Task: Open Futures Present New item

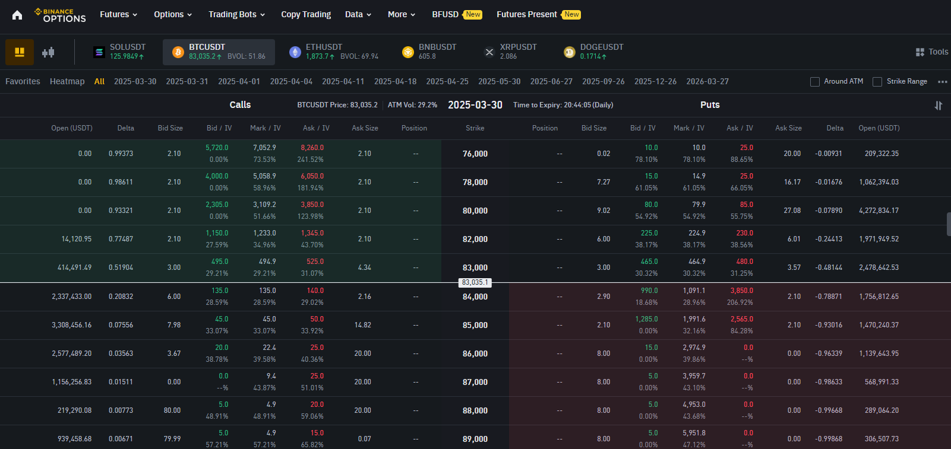Action: (x=538, y=14)
